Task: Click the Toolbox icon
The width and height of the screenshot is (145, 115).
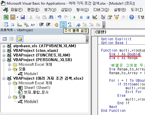Action: pos(123,17)
